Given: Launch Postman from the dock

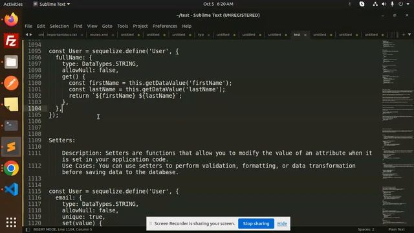Looking at the screenshot, I should pyautogui.click(x=11, y=83).
